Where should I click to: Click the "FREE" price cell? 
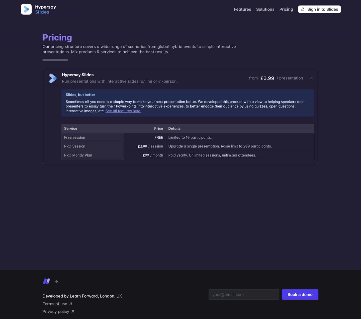145,137
